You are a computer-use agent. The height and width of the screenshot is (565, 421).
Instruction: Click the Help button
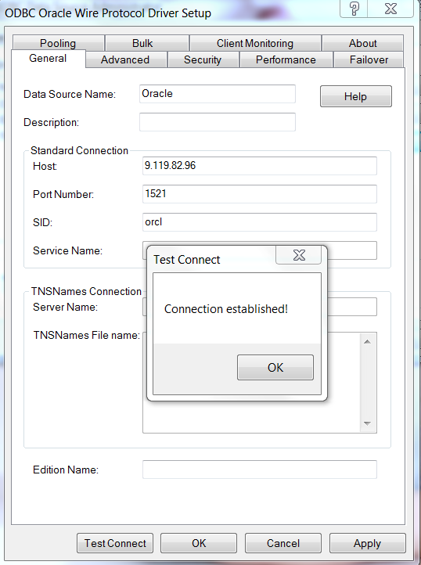coord(356,96)
